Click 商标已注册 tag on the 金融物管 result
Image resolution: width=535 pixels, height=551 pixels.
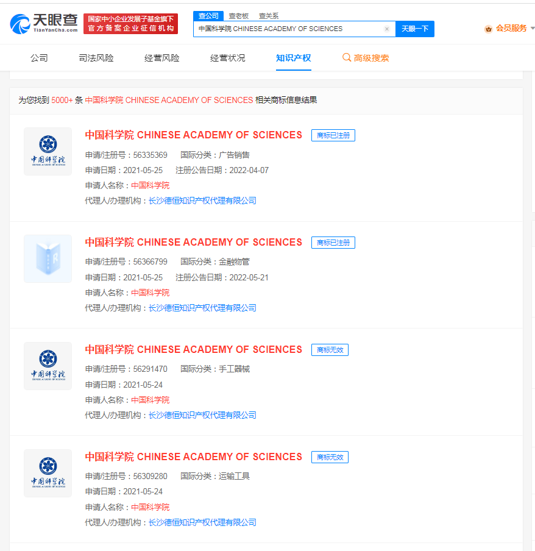point(333,243)
